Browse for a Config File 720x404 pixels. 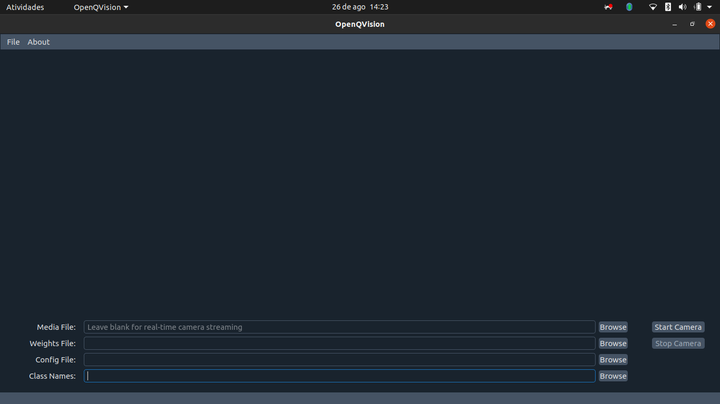pos(613,360)
